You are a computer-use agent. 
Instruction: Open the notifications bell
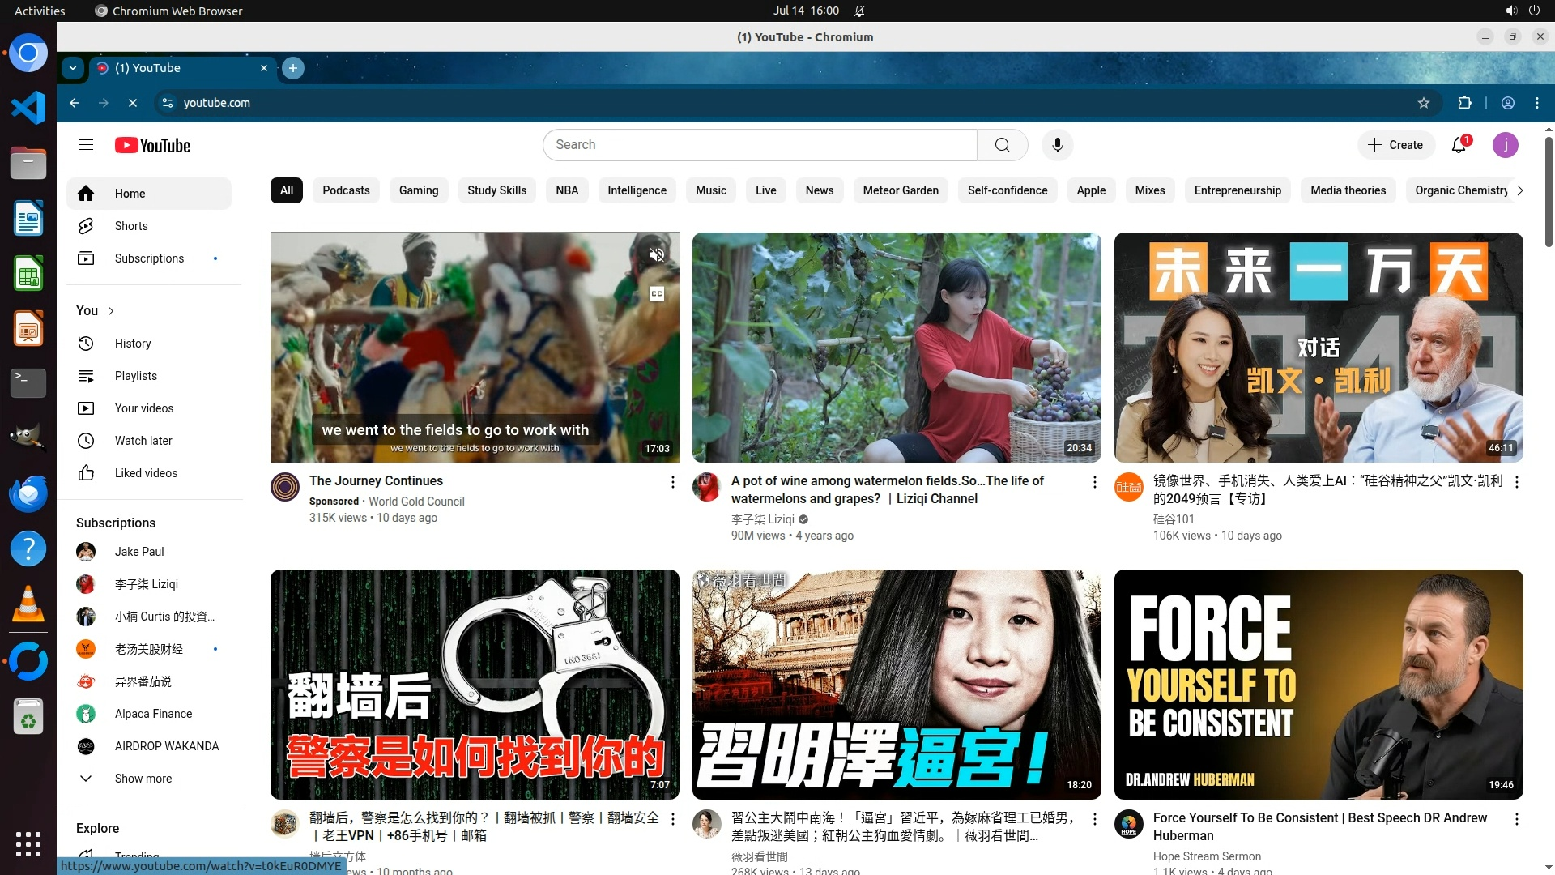click(x=1459, y=145)
